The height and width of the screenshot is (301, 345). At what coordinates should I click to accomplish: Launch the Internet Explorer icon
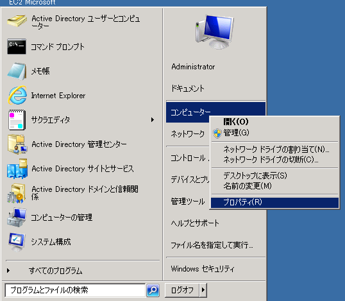pyautogui.click(x=17, y=96)
